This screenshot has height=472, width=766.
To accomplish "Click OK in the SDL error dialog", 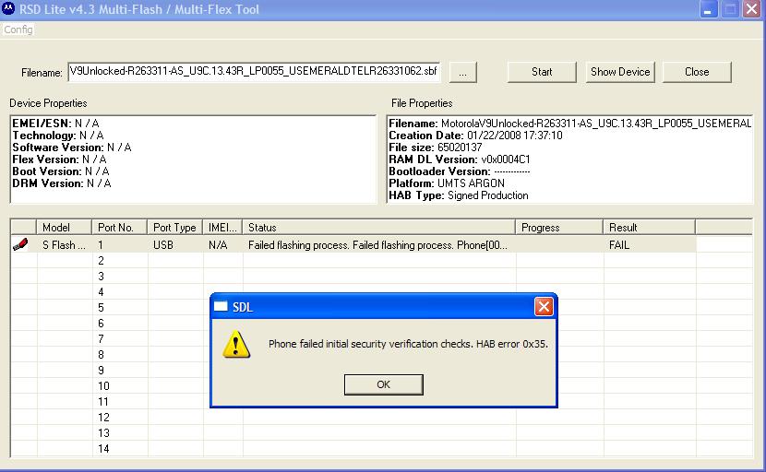I will (384, 384).
